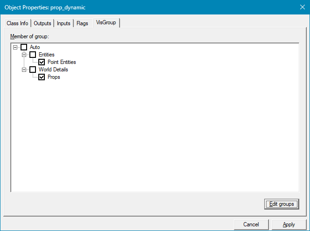Image resolution: width=310 pixels, height=231 pixels.
Task: Apply the object property changes
Action: (289, 224)
